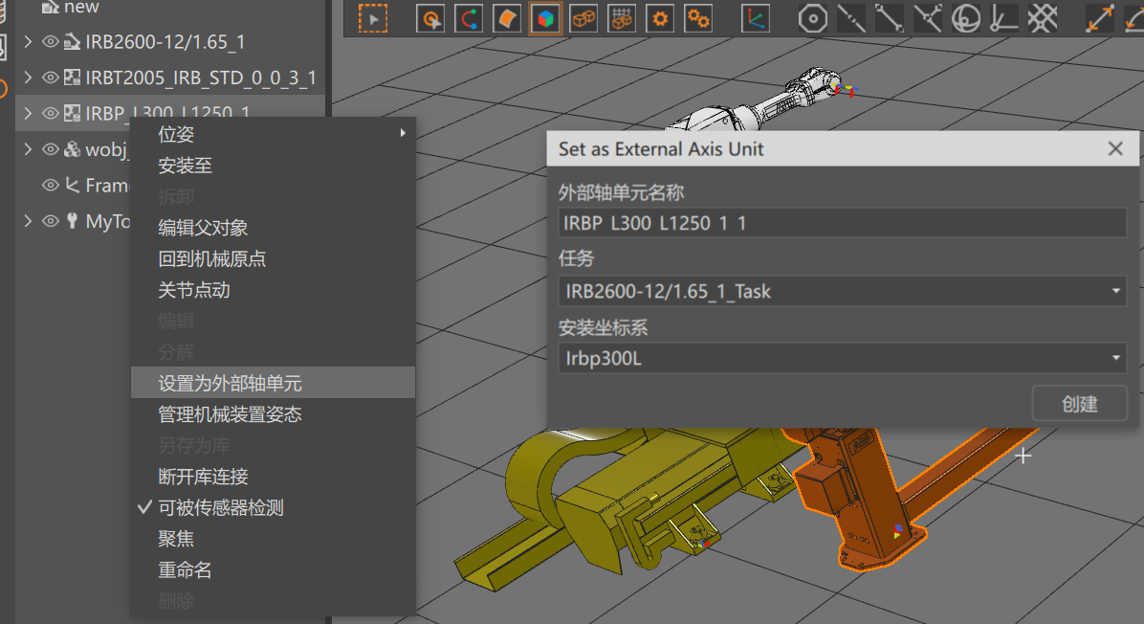Click the robot icon beside IRB2600-12/1.65_1
The image size is (1144, 624).
coord(72,41)
